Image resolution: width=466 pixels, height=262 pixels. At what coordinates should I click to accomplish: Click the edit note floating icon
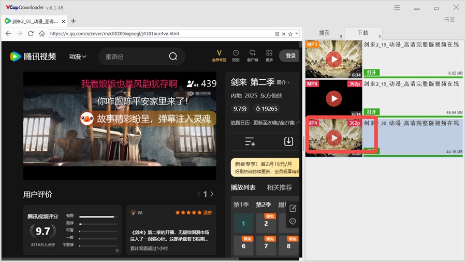pyautogui.click(x=293, y=208)
